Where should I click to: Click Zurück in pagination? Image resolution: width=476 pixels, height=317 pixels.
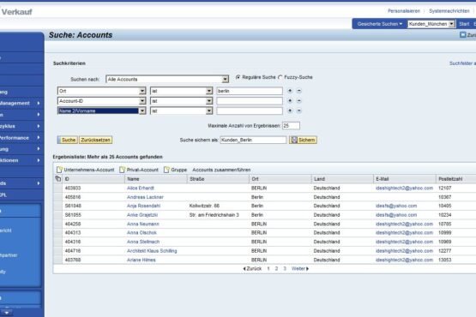[x=252, y=269]
